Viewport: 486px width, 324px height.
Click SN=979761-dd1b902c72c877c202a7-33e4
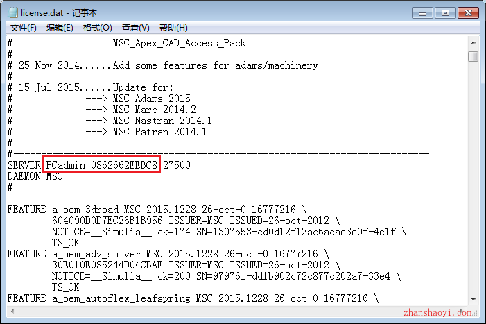pos(293,276)
